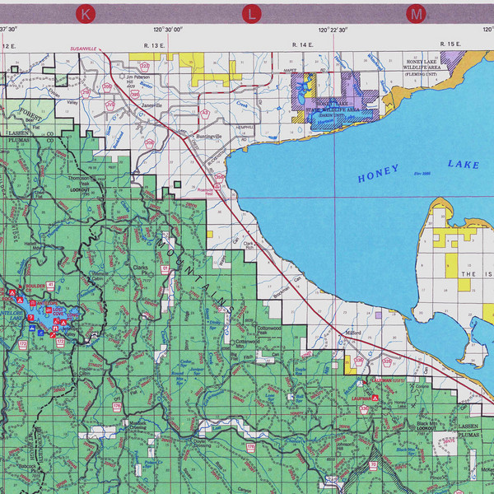Select the Laufman campground tent icon
The image size is (494, 494).
pyautogui.click(x=375, y=398)
